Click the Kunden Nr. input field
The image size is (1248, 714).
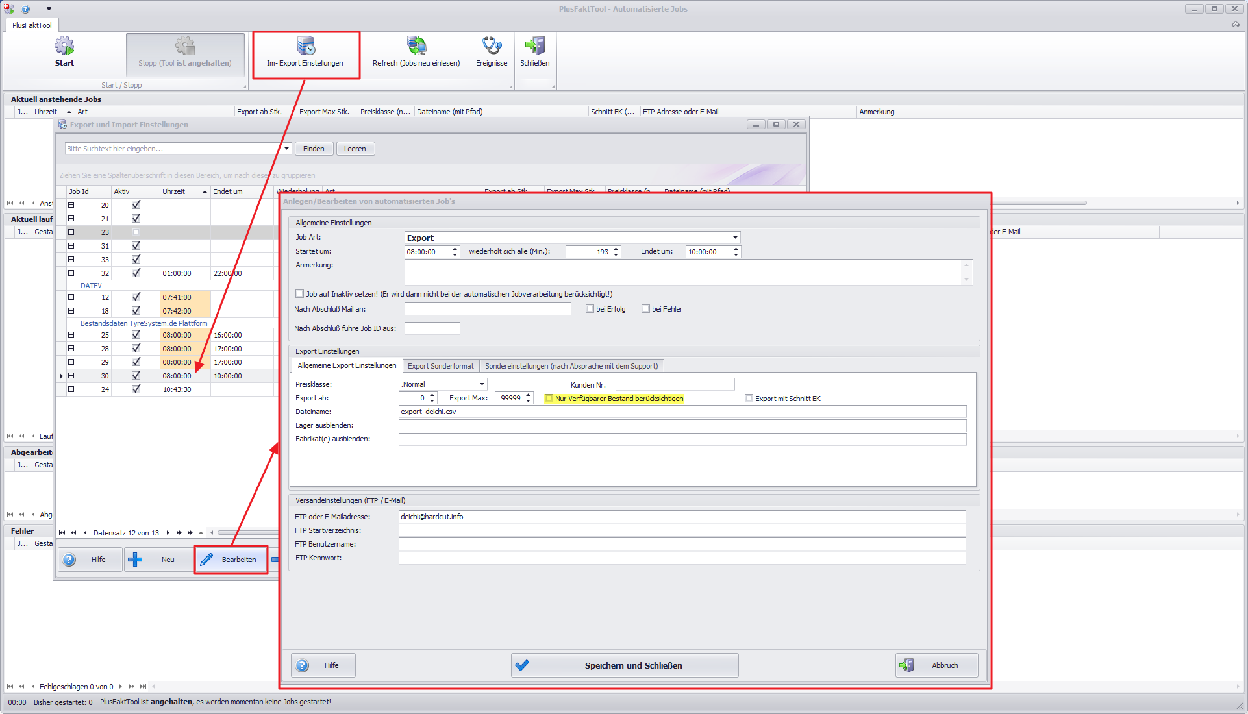click(x=675, y=384)
